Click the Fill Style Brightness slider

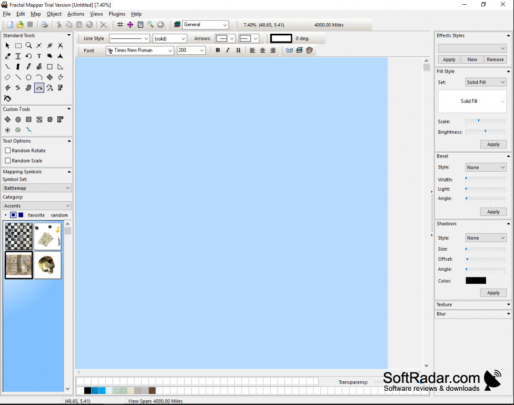coord(486,132)
